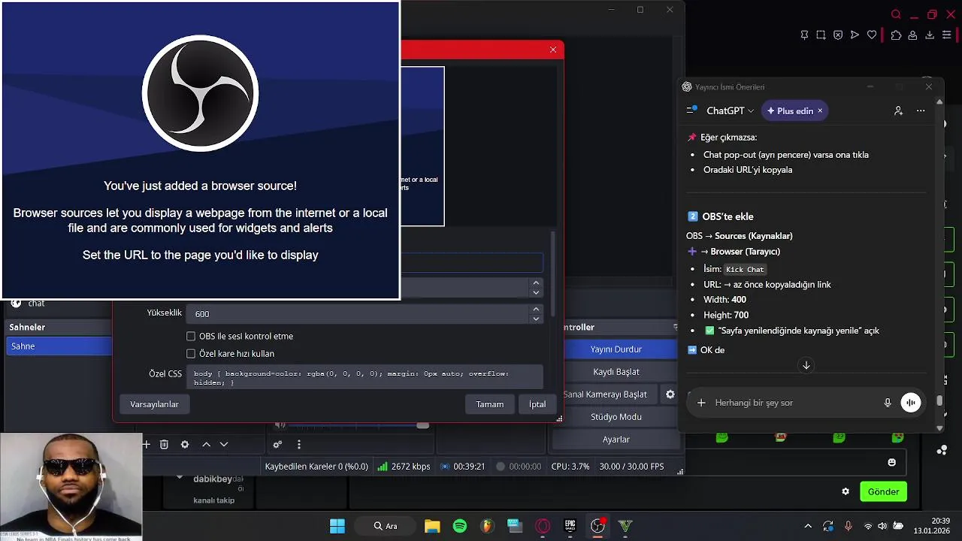
Task: Decrease the width field with down stepper
Action: [x=536, y=292]
